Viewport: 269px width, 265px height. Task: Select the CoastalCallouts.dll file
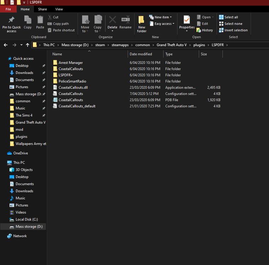(73, 88)
